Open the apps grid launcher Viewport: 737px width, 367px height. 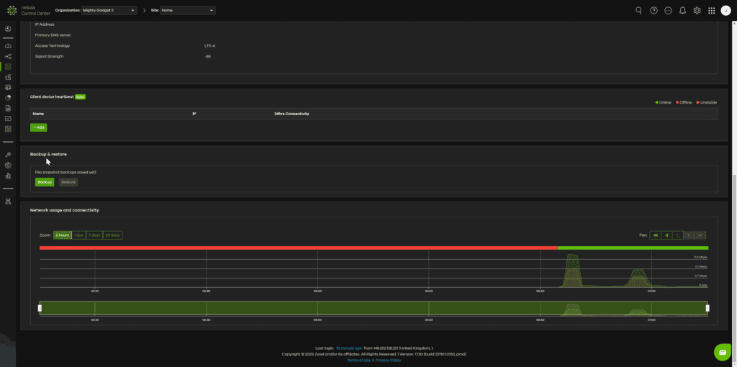point(712,11)
